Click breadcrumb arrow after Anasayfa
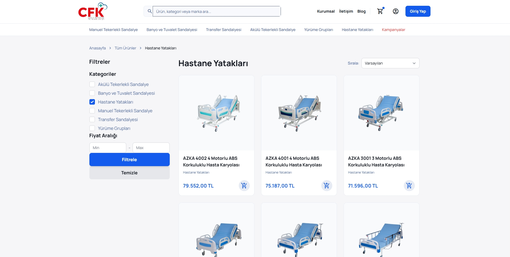 [x=110, y=48]
